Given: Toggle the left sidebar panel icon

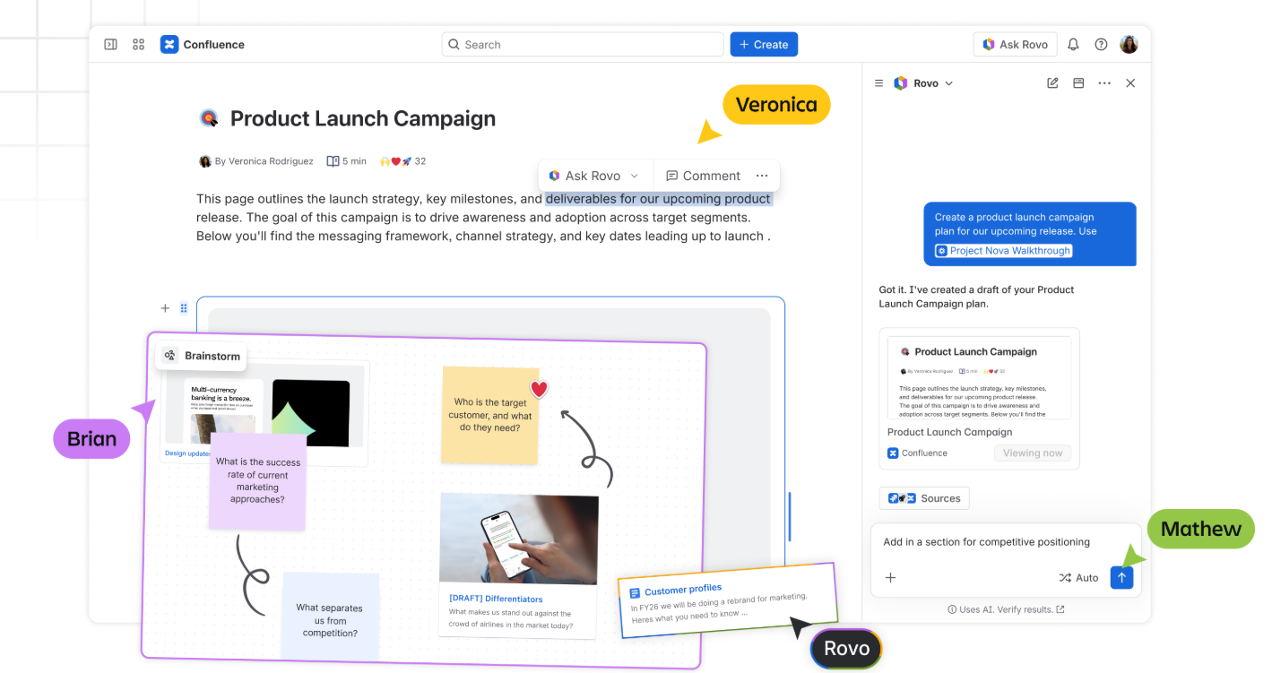Looking at the screenshot, I should click(111, 44).
